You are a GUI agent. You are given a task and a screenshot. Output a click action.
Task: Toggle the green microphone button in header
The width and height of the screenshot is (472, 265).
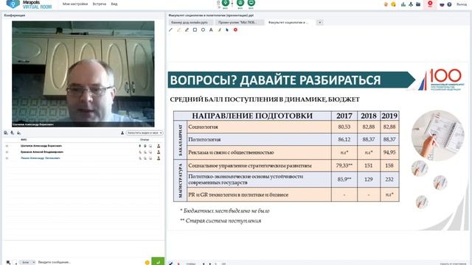click(x=226, y=3)
